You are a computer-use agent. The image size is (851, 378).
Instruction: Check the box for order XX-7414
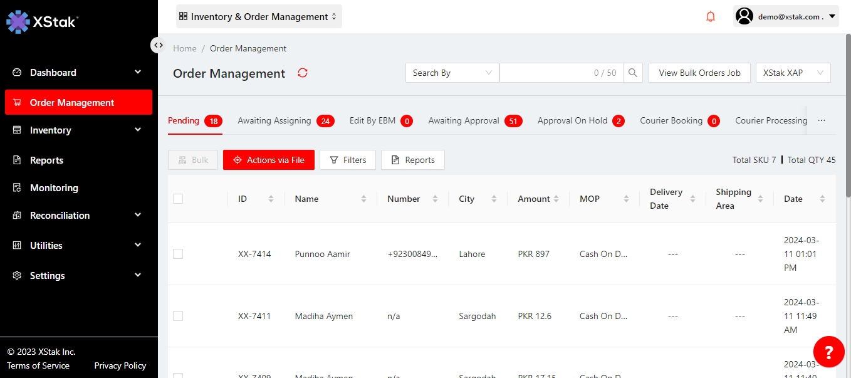pos(178,254)
